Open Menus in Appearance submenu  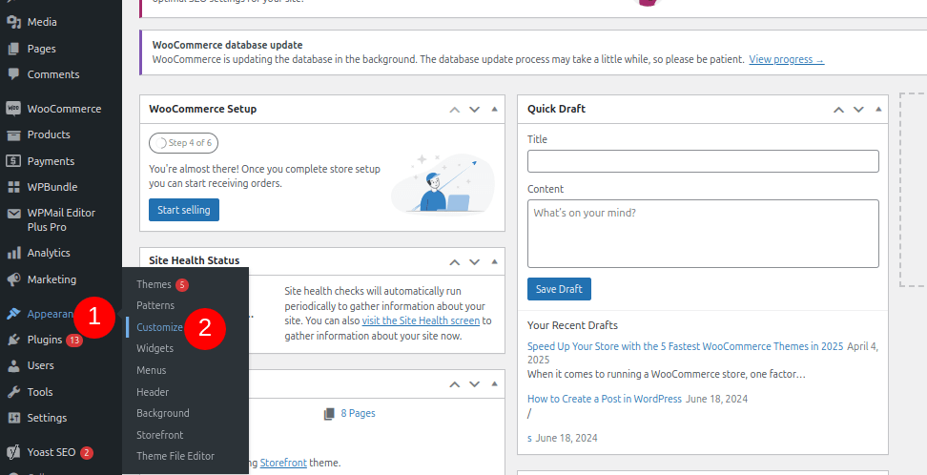pos(152,370)
